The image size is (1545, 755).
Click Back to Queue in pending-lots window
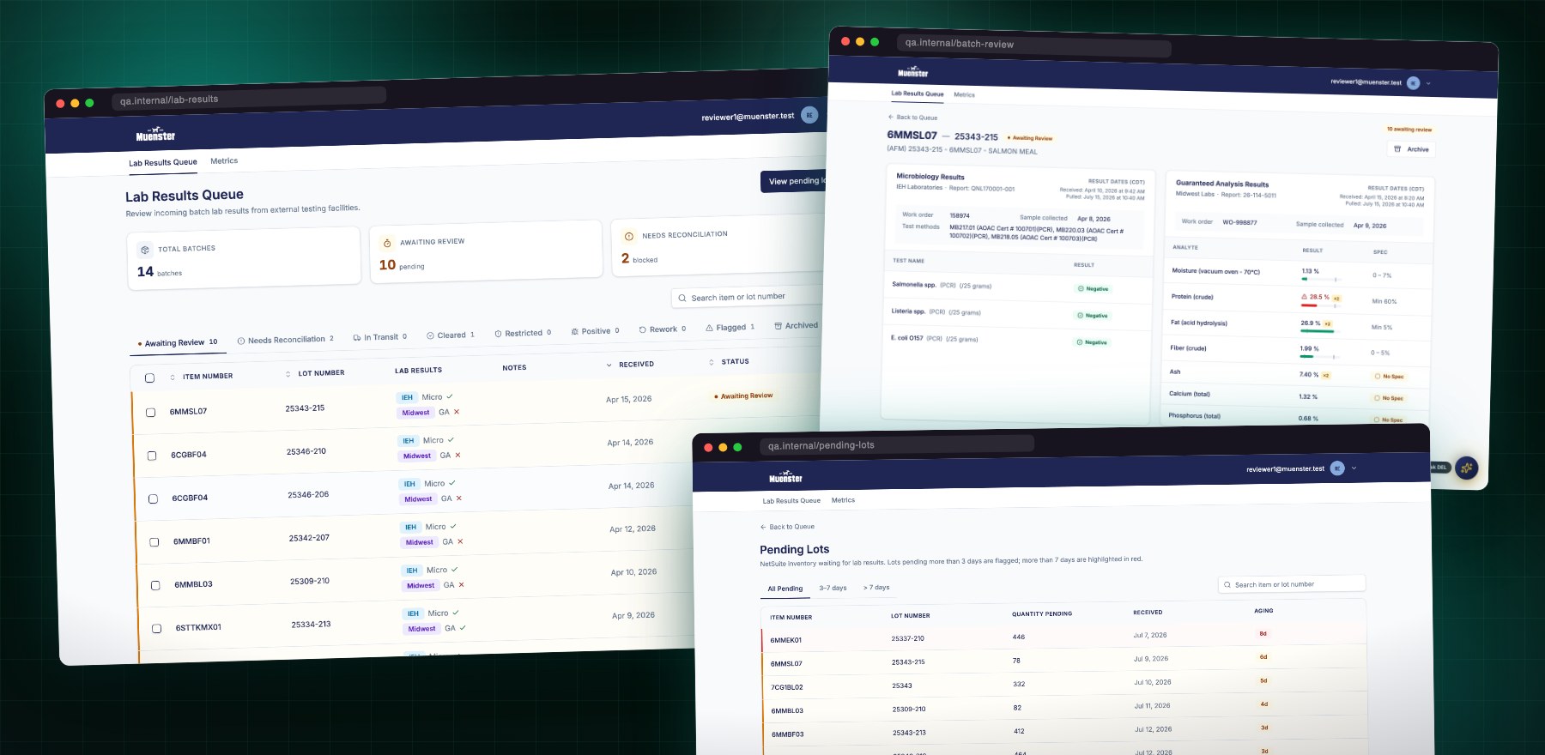(787, 527)
